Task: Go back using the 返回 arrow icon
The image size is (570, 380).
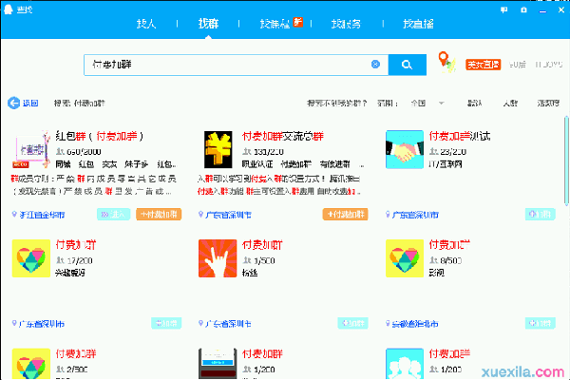Action: point(14,104)
